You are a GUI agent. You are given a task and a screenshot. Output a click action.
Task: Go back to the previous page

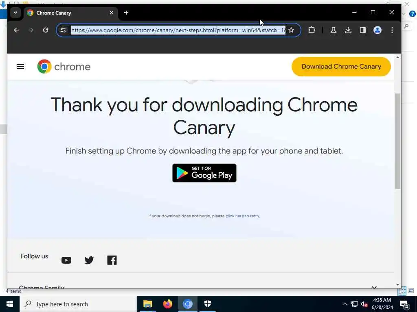tap(16, 30)
